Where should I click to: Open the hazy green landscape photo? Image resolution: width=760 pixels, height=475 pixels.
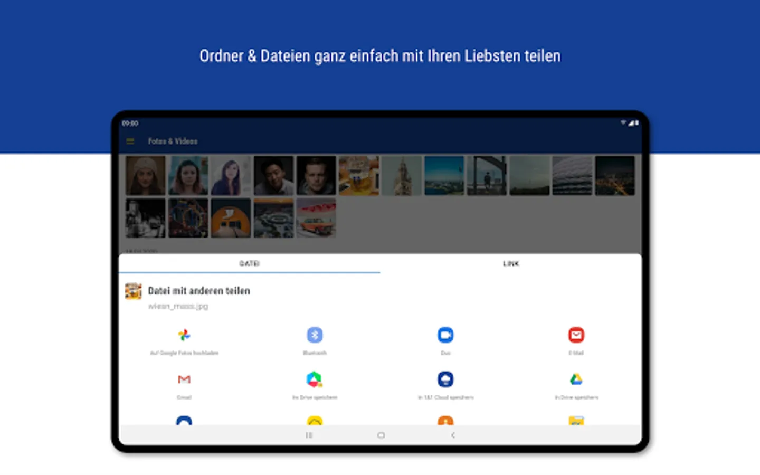529,175
